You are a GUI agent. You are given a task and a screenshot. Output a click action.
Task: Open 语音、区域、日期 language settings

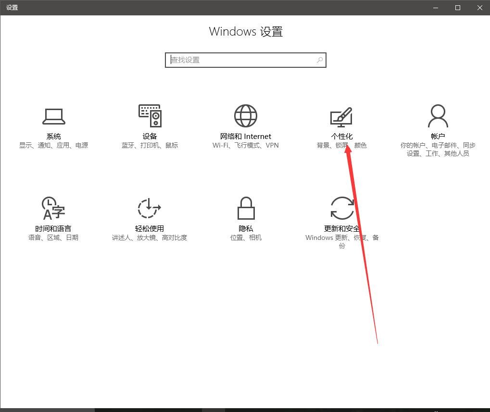coord(52,237)
